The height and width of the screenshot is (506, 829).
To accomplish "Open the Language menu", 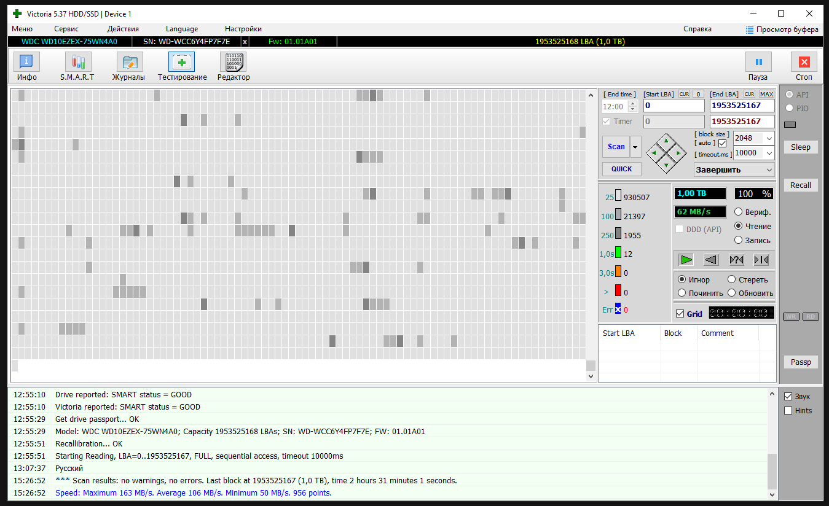I will tap(182, 29).
